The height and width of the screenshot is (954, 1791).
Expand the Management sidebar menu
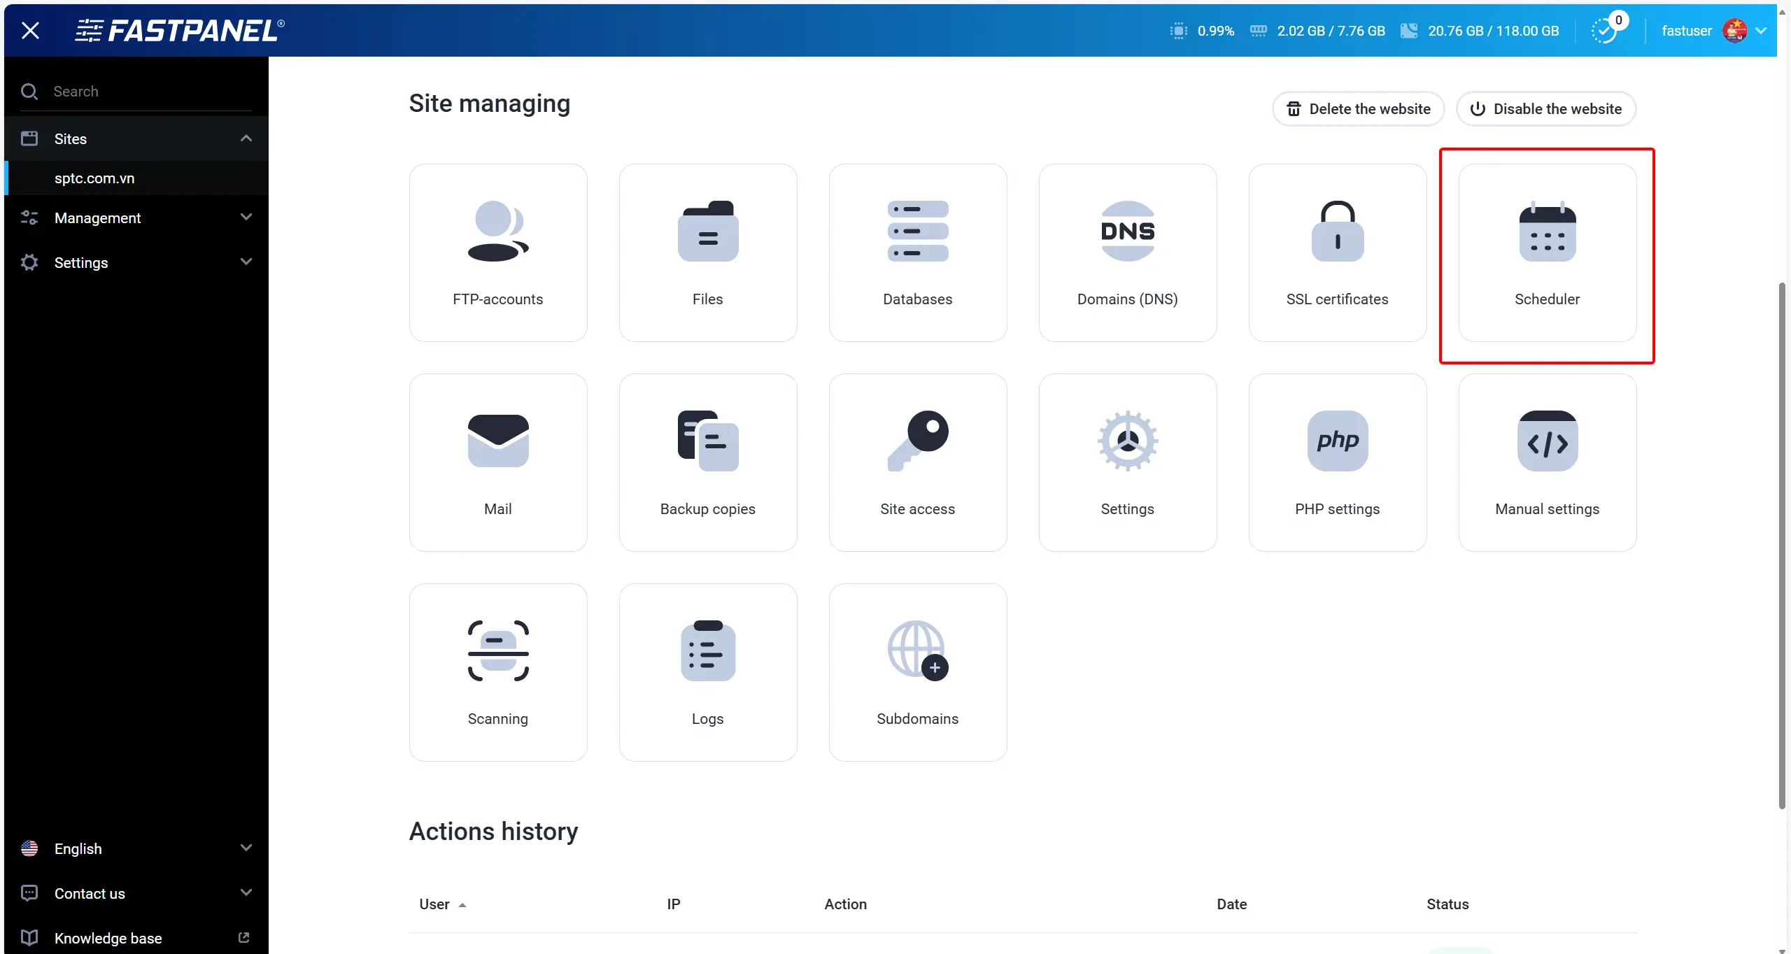coord(136,218)
